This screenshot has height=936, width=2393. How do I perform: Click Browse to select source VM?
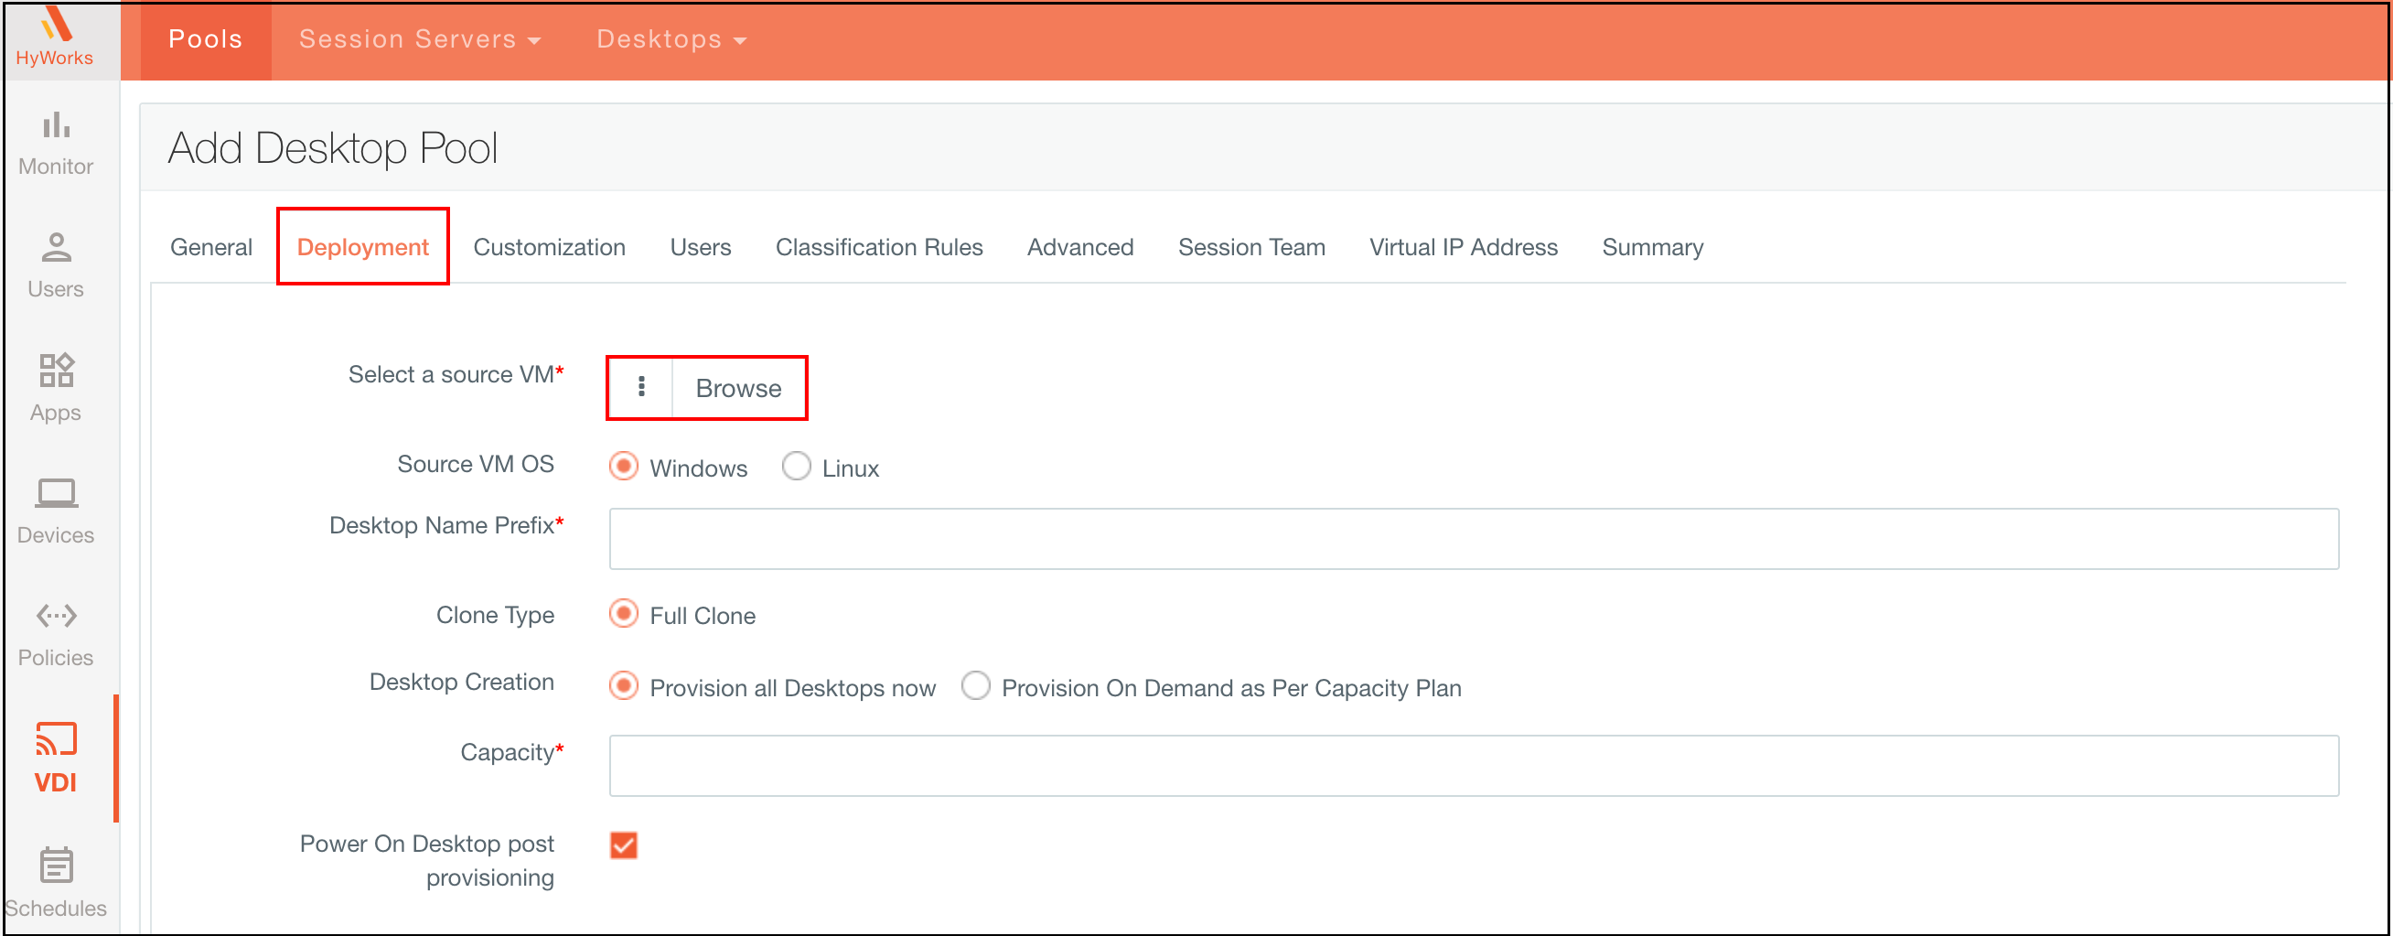click(x=738, y=388)
